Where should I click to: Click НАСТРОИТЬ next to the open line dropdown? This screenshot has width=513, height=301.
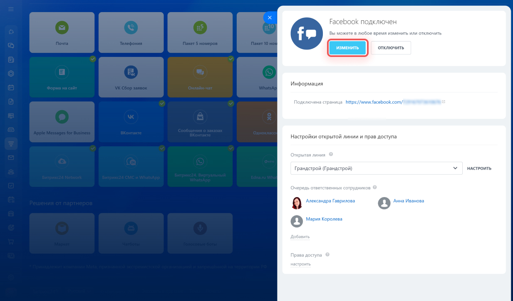point(479,168)
